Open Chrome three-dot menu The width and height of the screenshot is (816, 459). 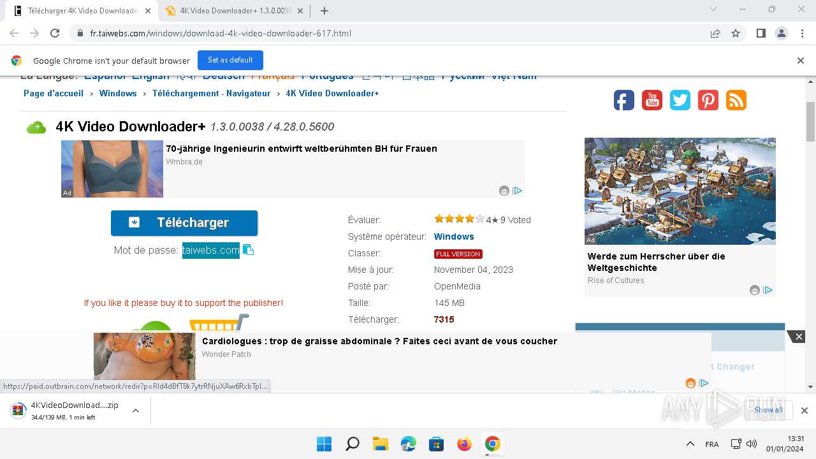(x=801, y=33)
